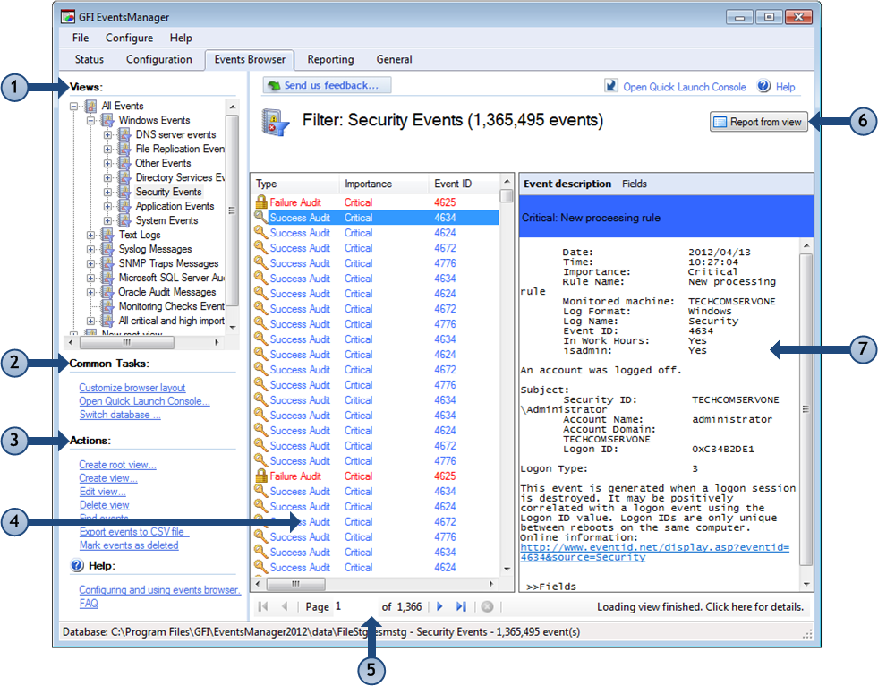878x686 pixels.
Task: Click the Create root view link
Action: click(117, 465)
